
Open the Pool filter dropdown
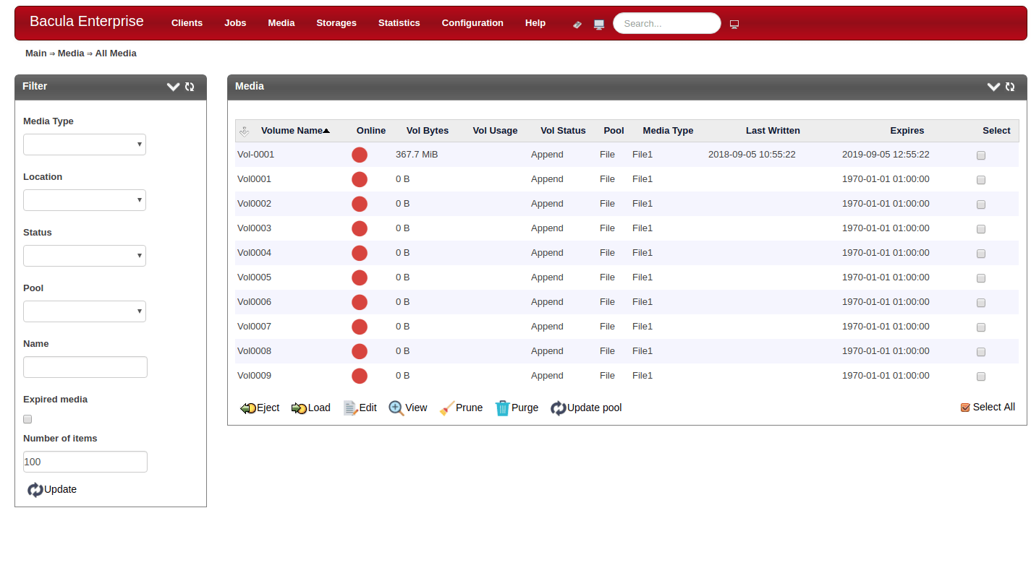(85, 311)
